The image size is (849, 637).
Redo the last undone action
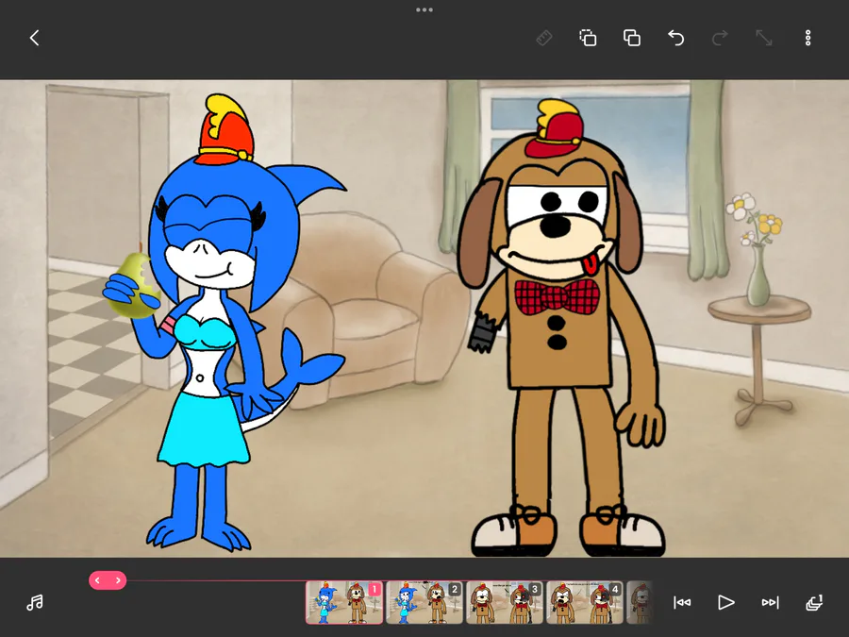click(x=720, y=38)
